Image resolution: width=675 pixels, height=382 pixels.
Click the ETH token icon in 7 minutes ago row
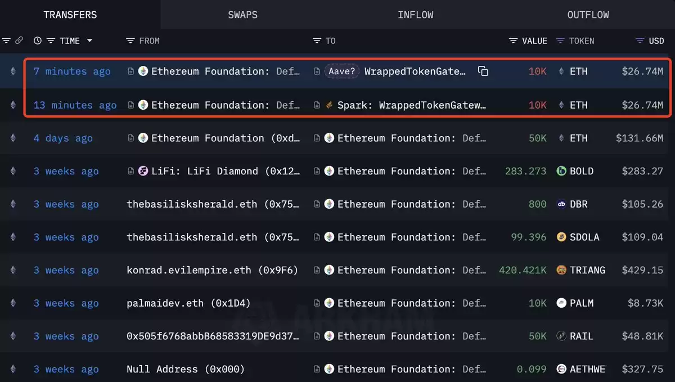[561, 71]
